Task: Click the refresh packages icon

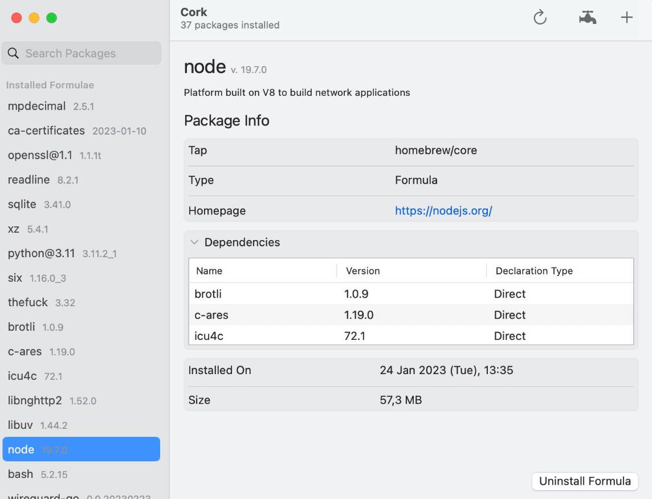Action: (540, 18)
